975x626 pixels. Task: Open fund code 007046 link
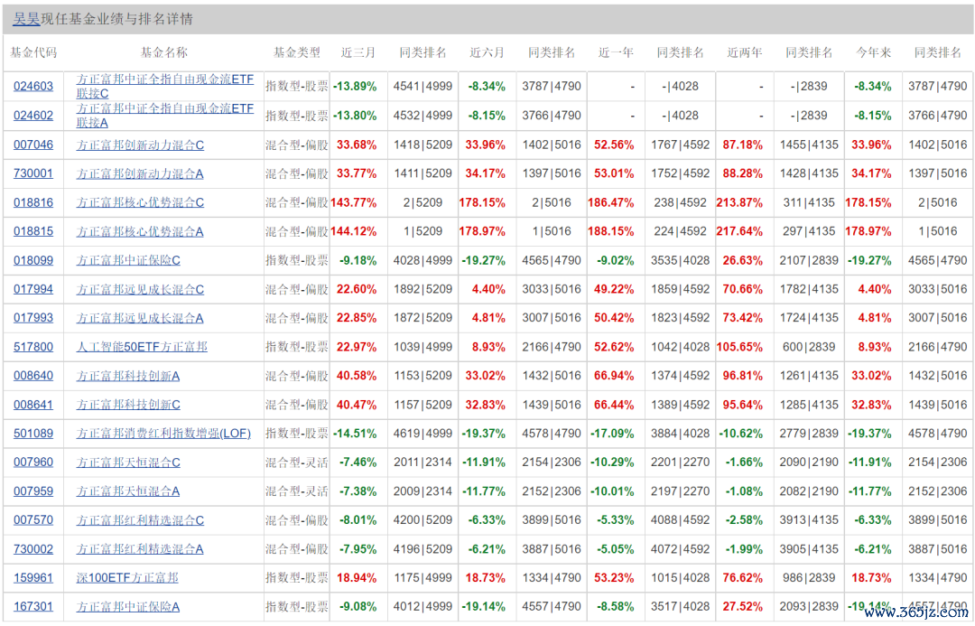33,145
